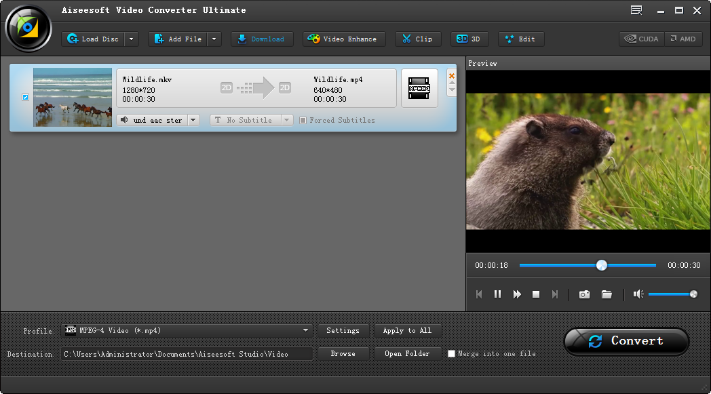Click the Load Disc toolbar item
Image resolution: width=711 pixels, height=394 pixels.
pyautogui.click(x=94, y=39)
